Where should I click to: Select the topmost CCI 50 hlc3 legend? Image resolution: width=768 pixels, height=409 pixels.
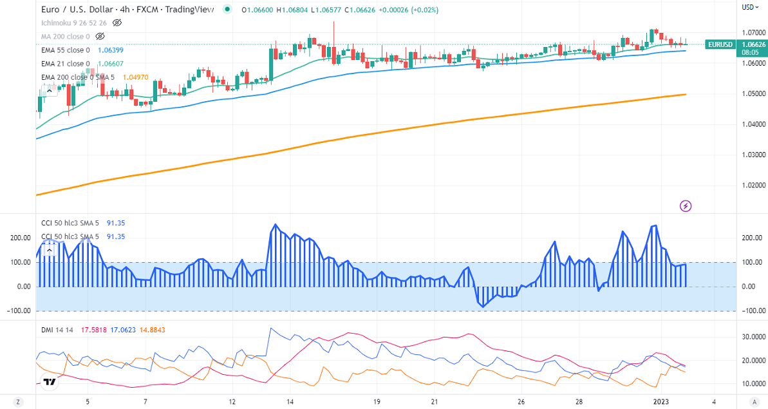coord(70,223)
